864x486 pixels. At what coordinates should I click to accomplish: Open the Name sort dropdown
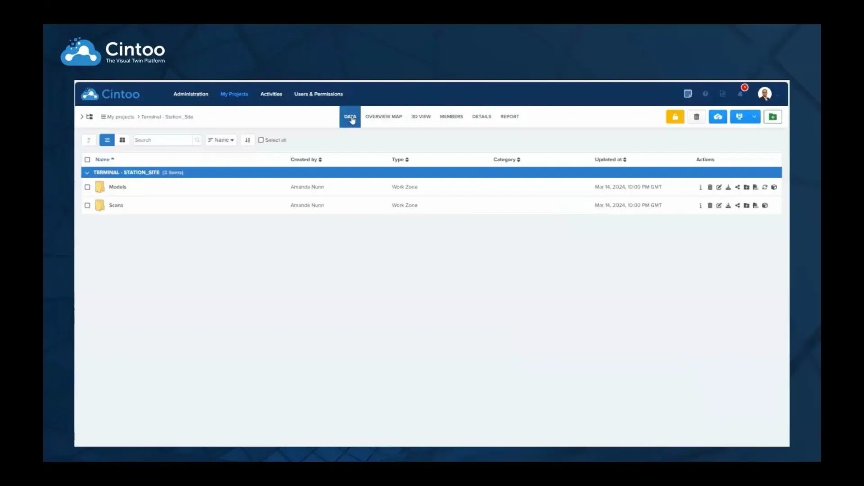(221, 140)
